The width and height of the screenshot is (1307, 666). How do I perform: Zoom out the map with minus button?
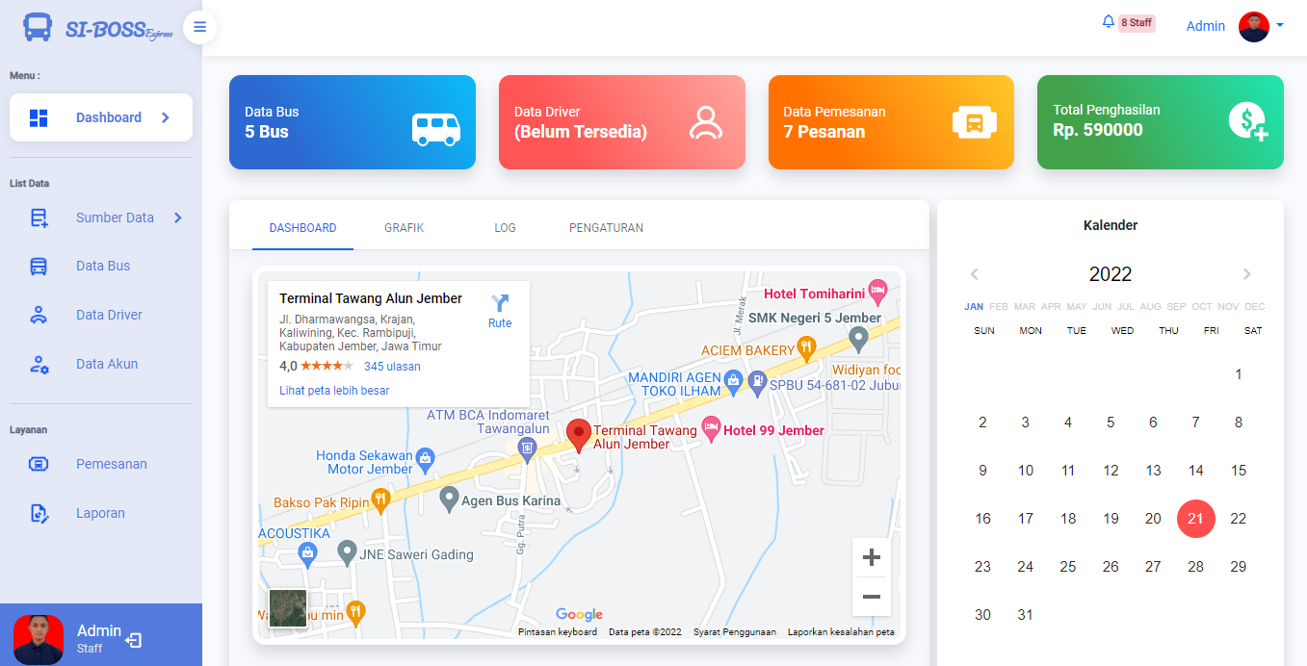click(x=871, y=597)
